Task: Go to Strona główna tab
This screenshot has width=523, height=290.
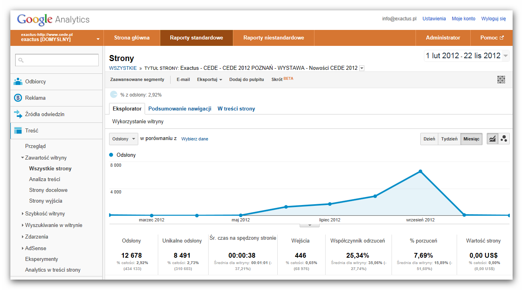Action: [x=132, y=38]
